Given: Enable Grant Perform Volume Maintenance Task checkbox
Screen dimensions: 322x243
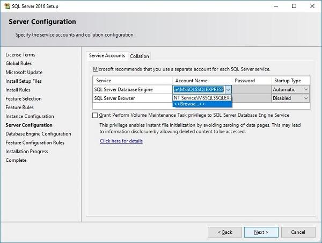Looking at the screenshot, I should pos(96,116).
